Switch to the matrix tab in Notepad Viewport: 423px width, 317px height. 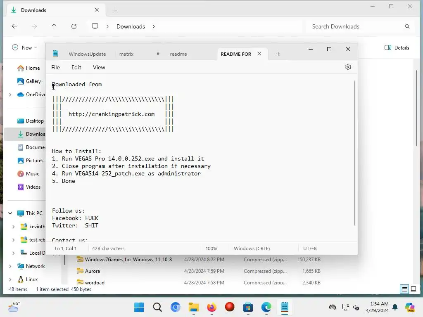[x=126, y=54]
